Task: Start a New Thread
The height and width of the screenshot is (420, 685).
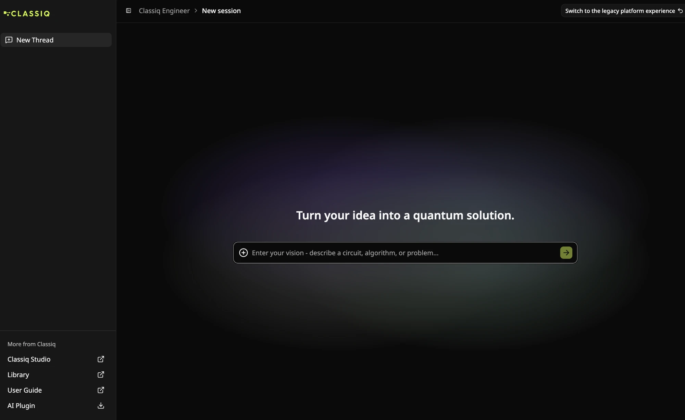Action: pyautogui.click(x=56, y=40)
